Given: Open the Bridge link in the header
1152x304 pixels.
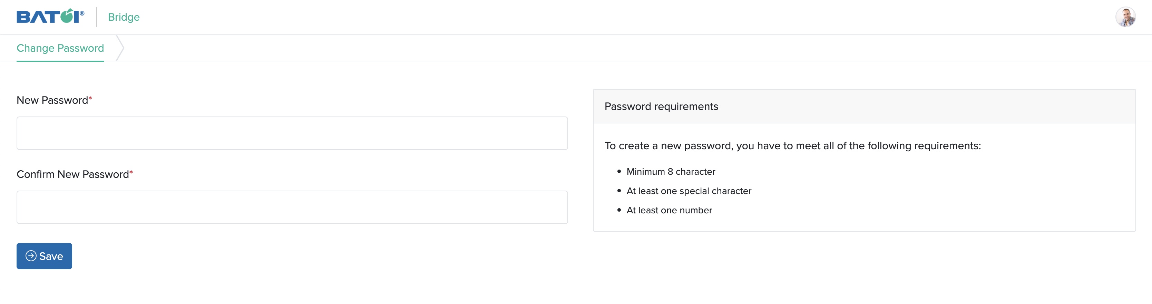Looking at the screenshot, I should click(124, 17).
